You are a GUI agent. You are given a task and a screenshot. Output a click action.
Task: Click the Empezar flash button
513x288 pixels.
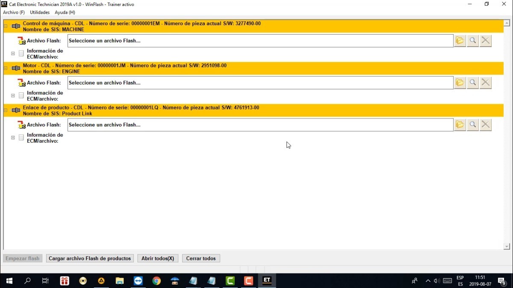pyautogui.click(x=22, y=259)
